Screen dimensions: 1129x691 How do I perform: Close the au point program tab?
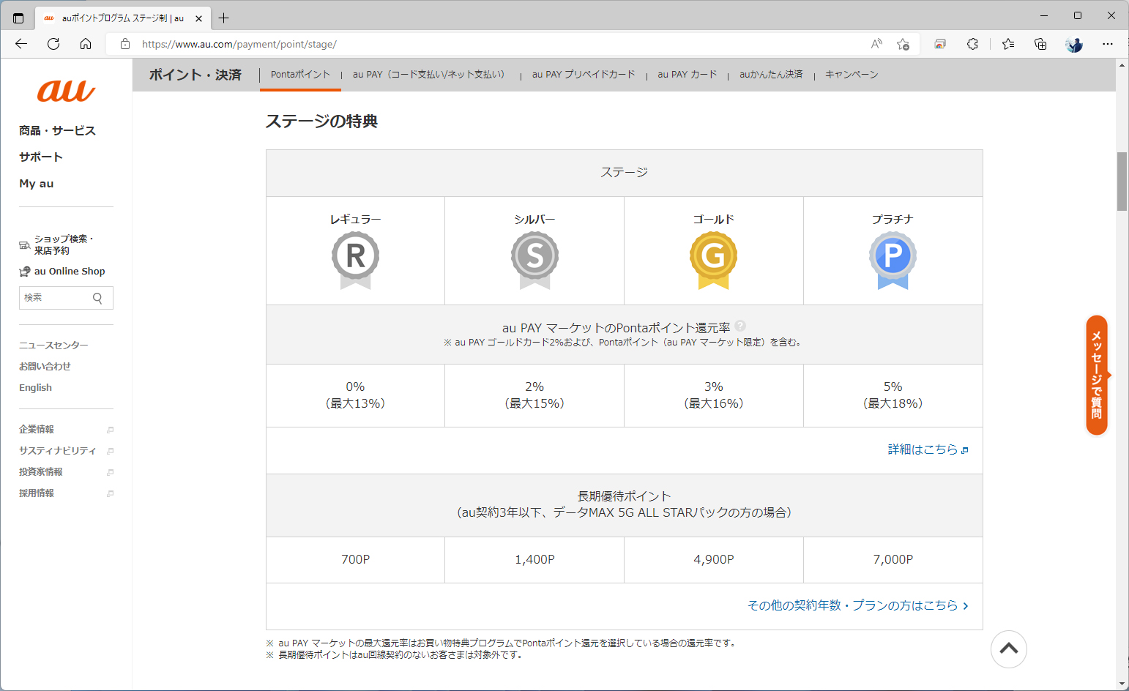tap(198, 18)
